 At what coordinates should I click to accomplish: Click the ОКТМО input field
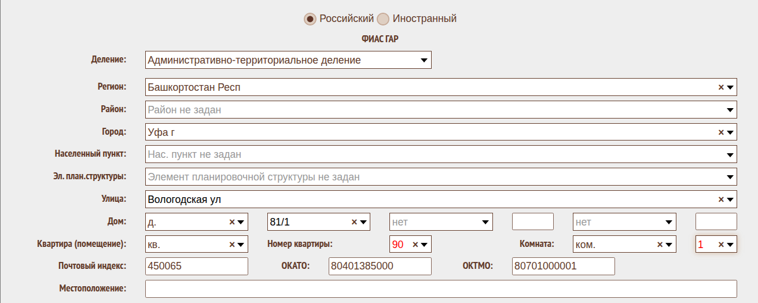tap(563, 267)
